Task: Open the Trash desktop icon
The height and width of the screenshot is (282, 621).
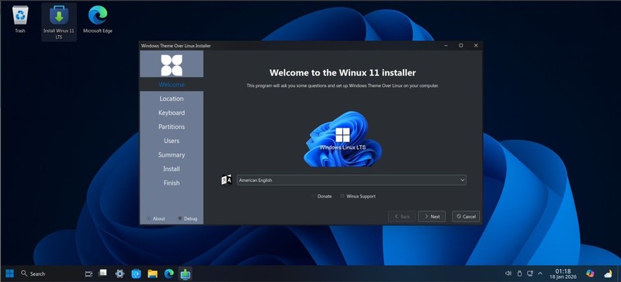Action: pos(20,19)
